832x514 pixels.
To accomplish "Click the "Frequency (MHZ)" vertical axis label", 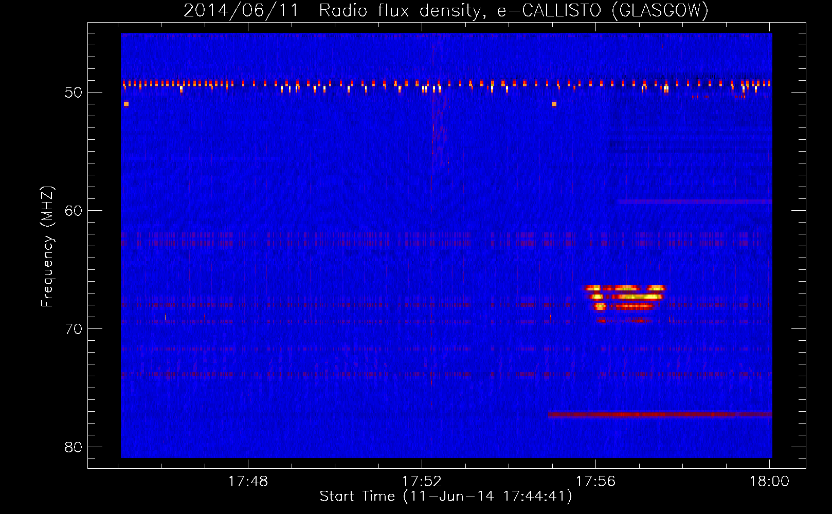I will [47, 247].
